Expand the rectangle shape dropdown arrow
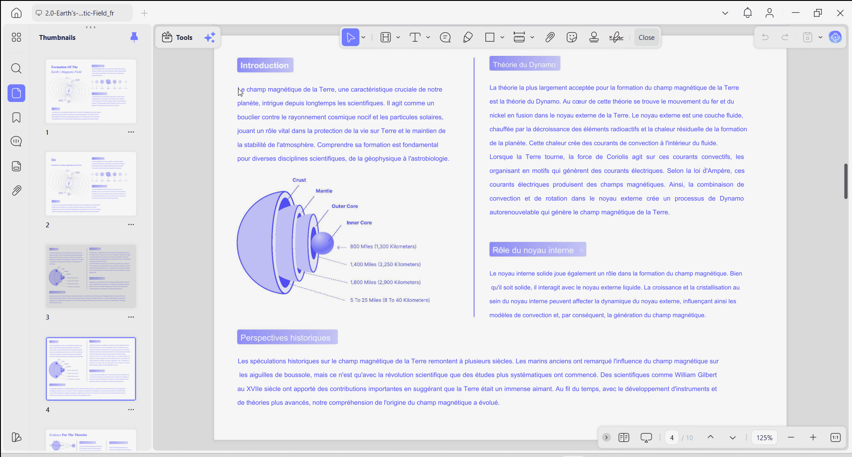The image size is (852, 457). pos(502,38)
